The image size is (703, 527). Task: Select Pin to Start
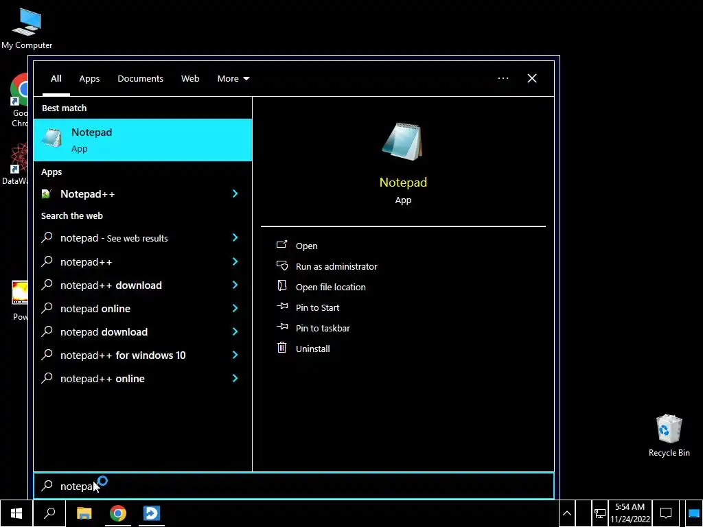click(317, 307)
